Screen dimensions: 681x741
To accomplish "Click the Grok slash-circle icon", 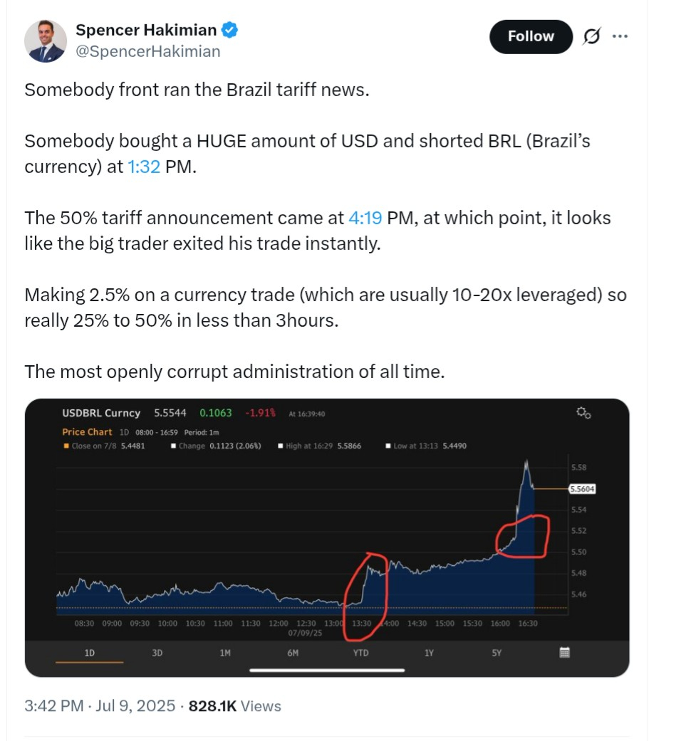I will (591, 36).
